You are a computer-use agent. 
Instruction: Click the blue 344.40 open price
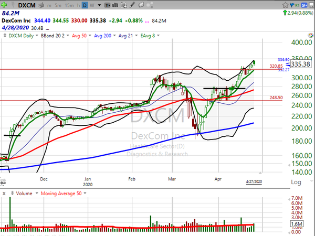pyautogui.click(x=42, y=20)
